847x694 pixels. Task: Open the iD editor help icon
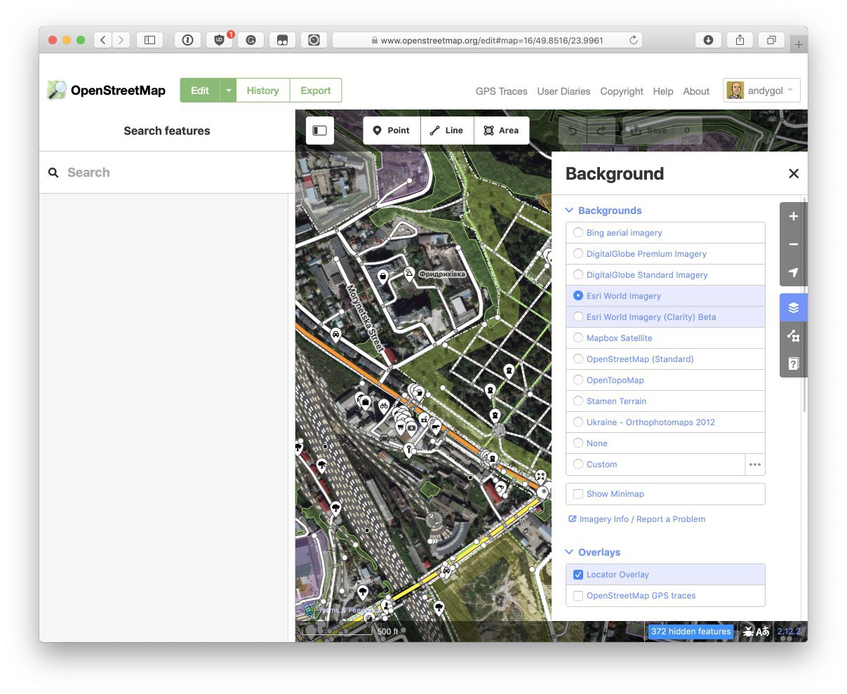tap(794, 363)
